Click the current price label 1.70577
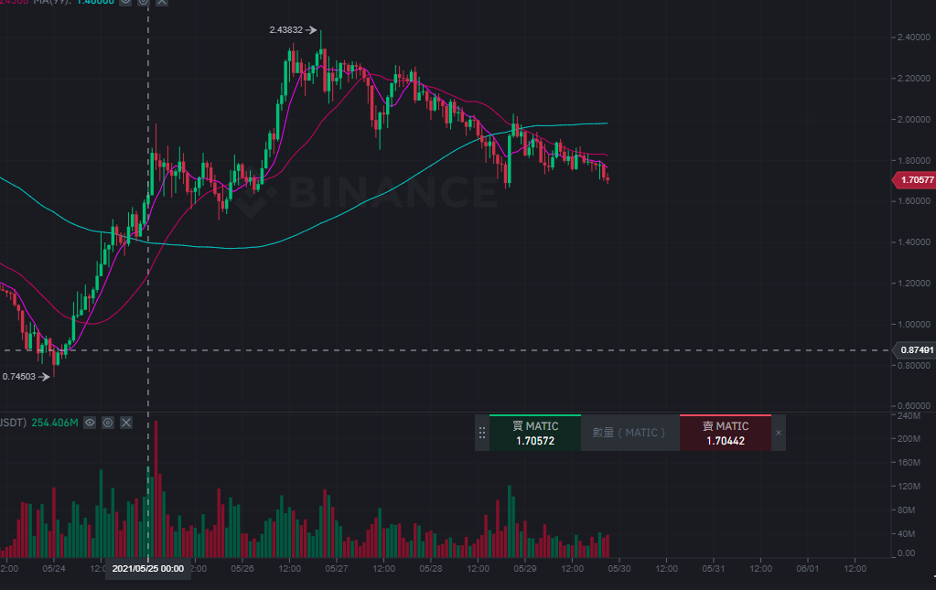The image size is (936, 590). [x=914, y=179]
